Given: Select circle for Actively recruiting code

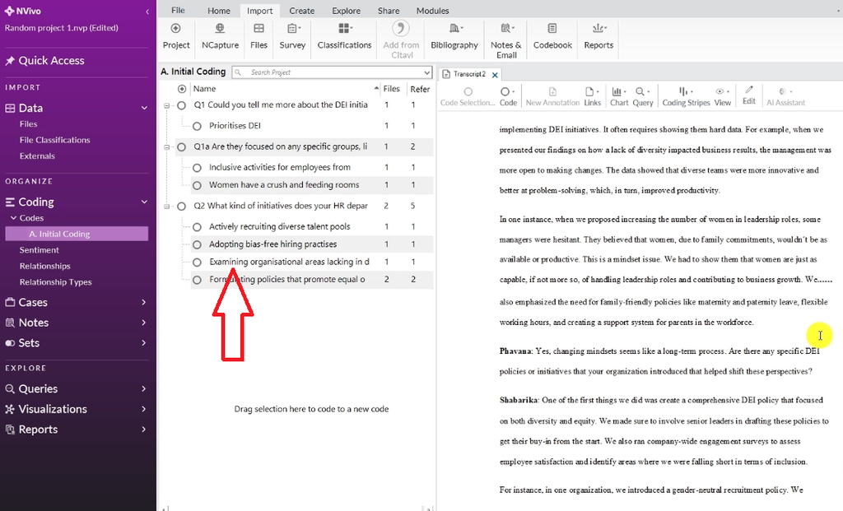Looking at the screenshot, I should pos(198,227).
